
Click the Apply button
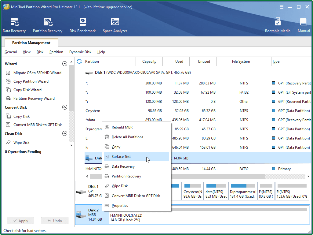tap(20, 221)
